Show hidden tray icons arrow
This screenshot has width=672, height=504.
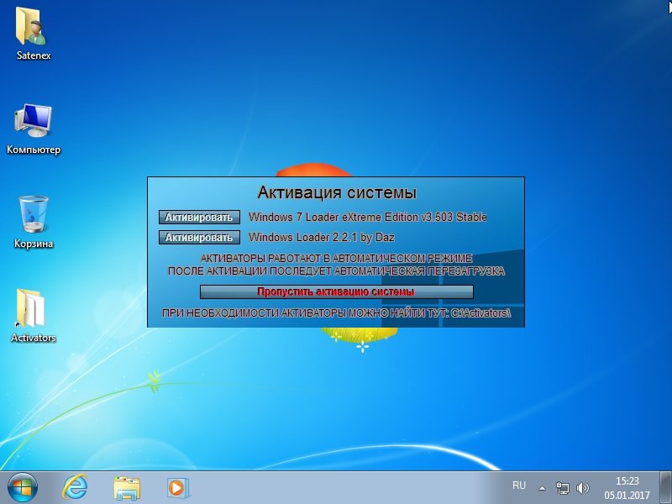click(542, 488)
